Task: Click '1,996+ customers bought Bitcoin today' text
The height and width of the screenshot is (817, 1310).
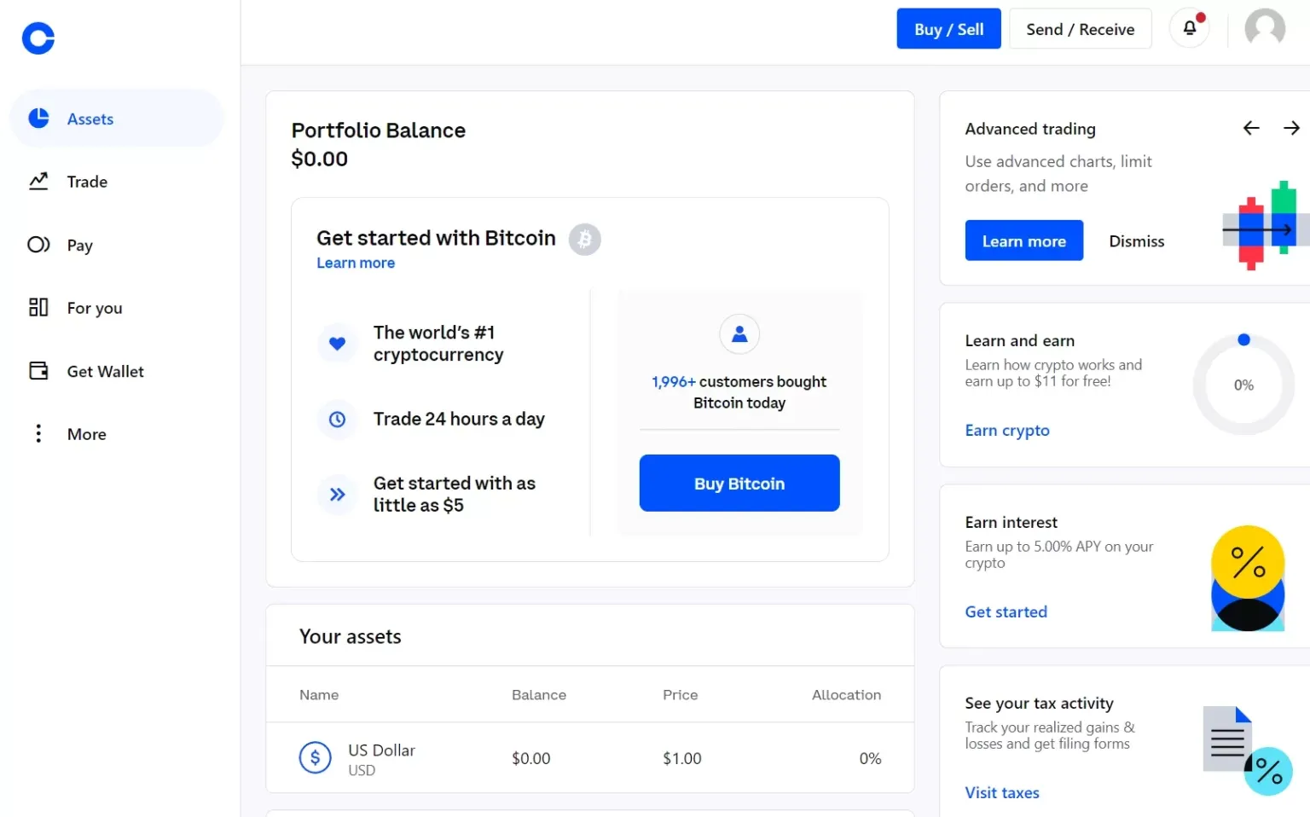Action: coord(739,392)
